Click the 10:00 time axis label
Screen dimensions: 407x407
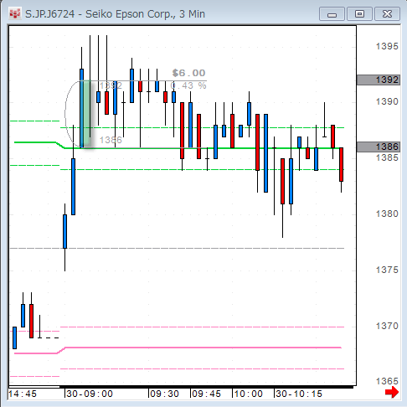click(x=248, y=394)
